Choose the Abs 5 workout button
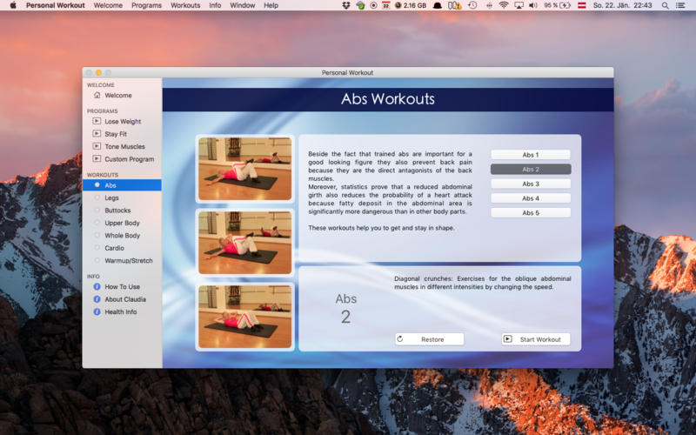This screenshot has height=435, width=696. click(531, 212)
